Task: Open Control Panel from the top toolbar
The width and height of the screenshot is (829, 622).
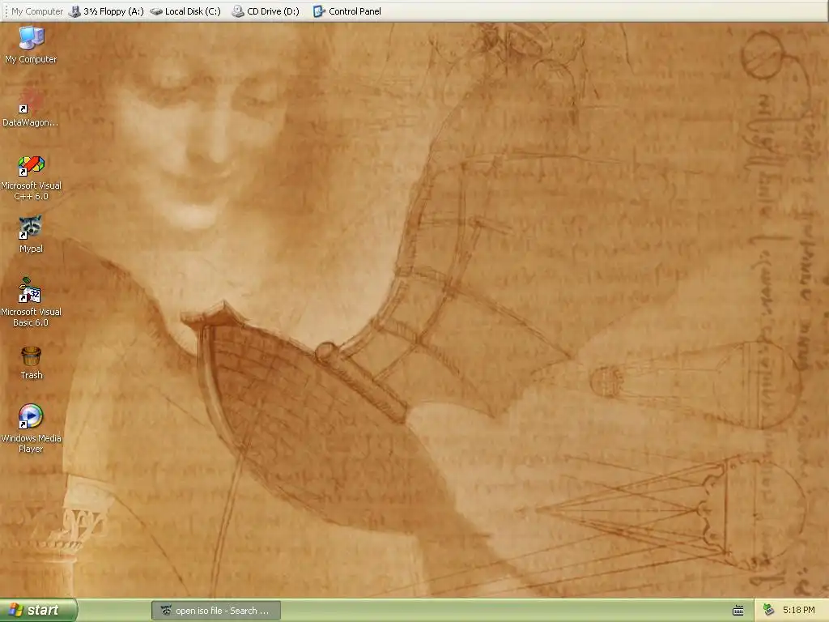Action: pyautogui.click(x=346, y=11)
